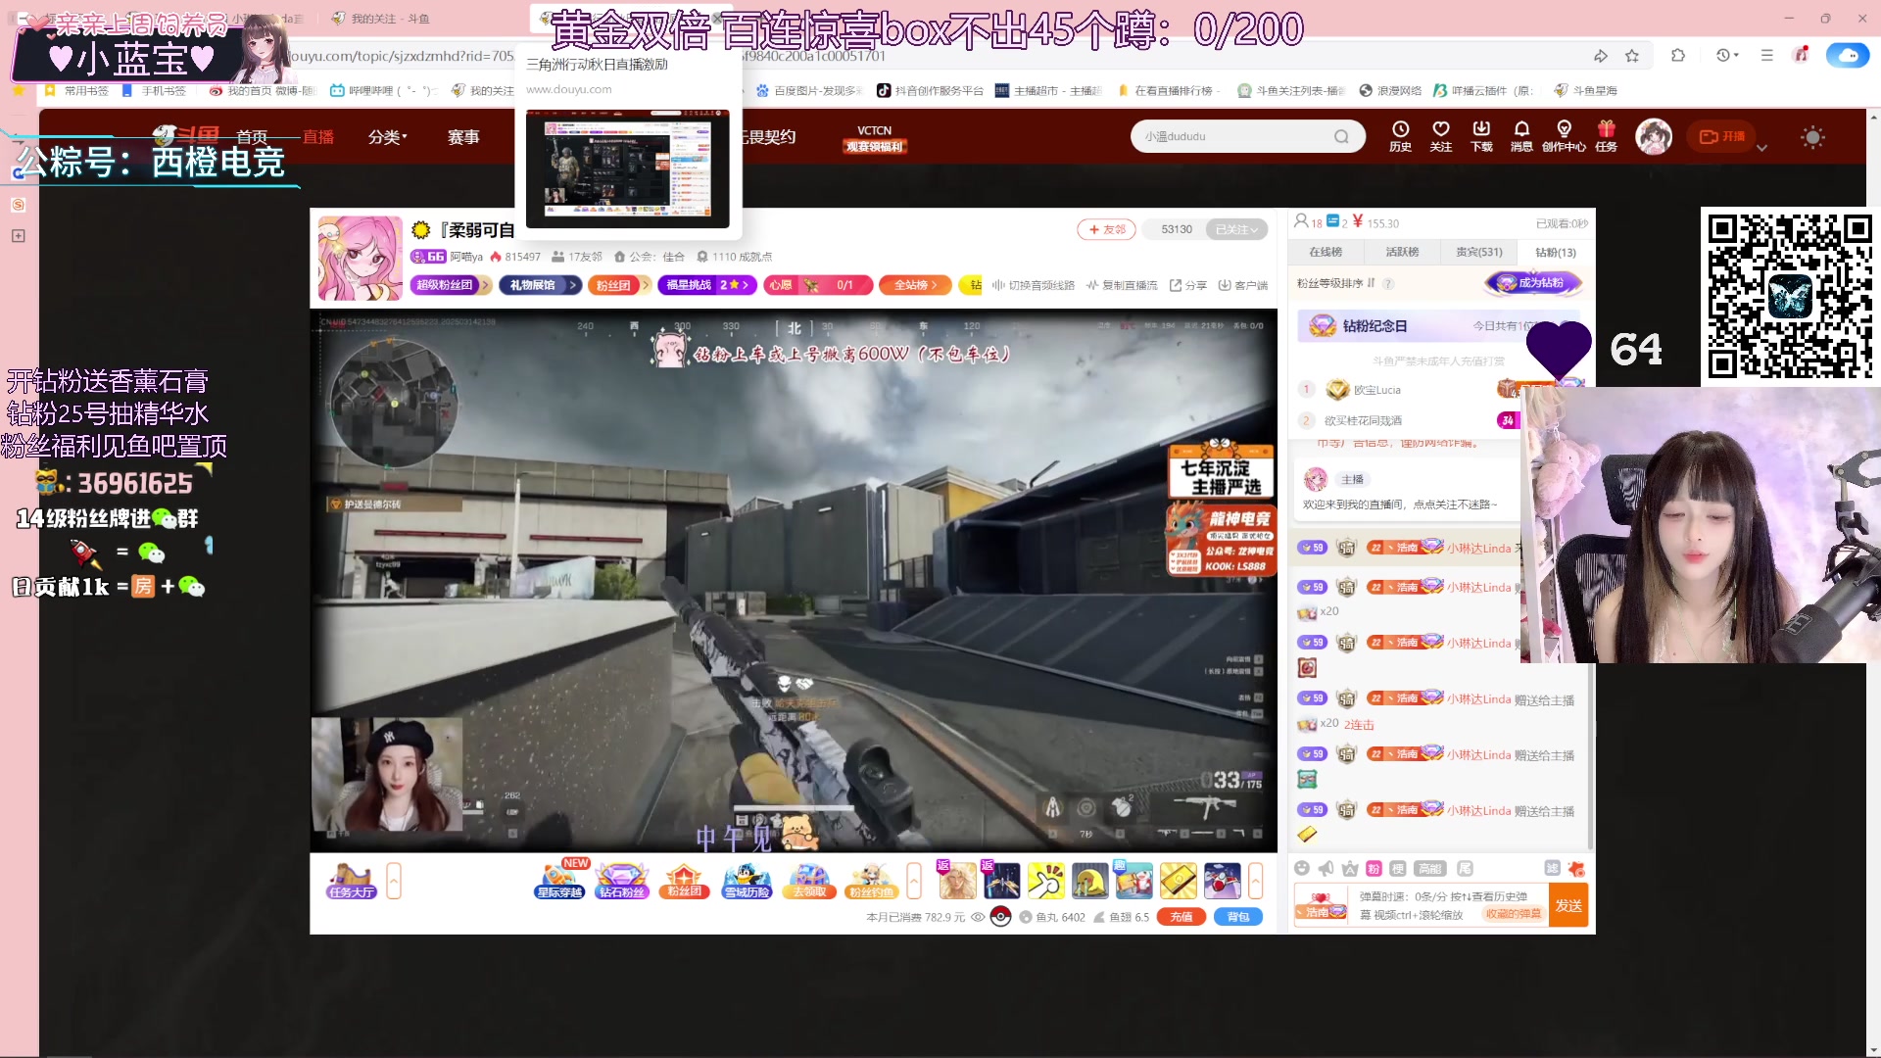The width and height of the screenshot is (1881, 1058).
Task: Click the 分享 share link
Action: [1187, 285]
